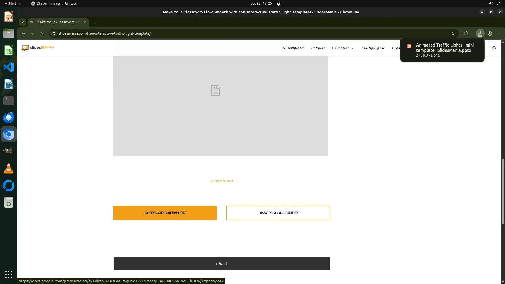Click the bookmark star icon
Image resolution: width=505 pixels, height=284 pixels.
tap(453, 33)
